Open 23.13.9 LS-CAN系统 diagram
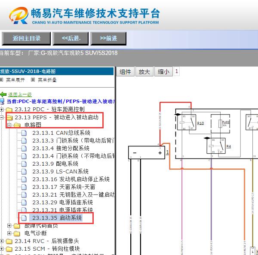 [60, 171]
